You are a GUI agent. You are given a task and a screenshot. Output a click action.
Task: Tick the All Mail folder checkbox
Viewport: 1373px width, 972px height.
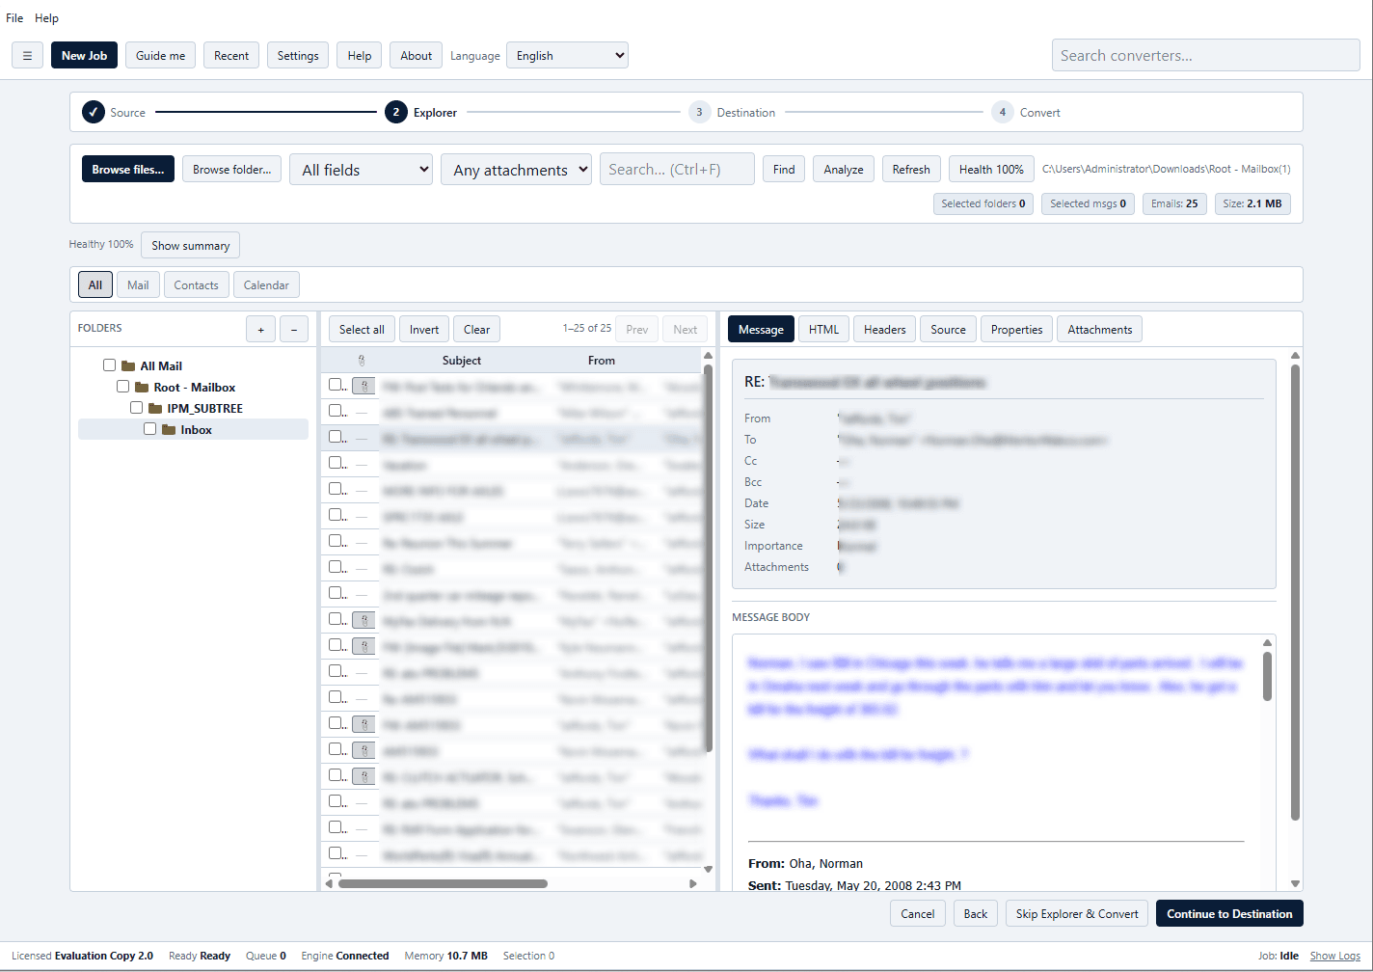pos(110,365)
